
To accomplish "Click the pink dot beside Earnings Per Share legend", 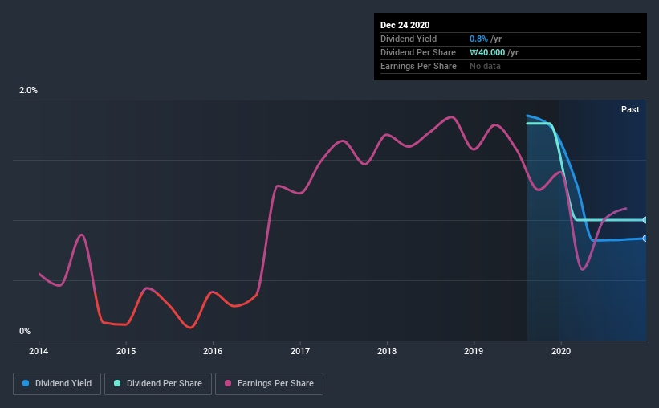I will pos(227,384).
